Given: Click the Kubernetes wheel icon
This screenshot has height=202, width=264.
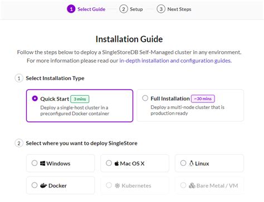Looking at the screenshot, I should pyautogui.click(x=118, y=185).
